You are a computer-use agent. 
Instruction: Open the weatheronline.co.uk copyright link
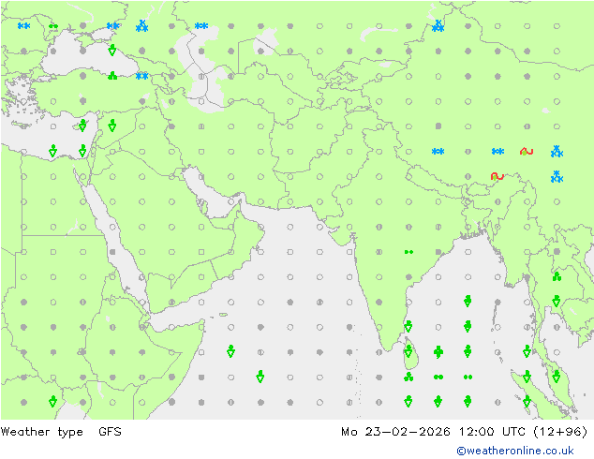(514, 451)
